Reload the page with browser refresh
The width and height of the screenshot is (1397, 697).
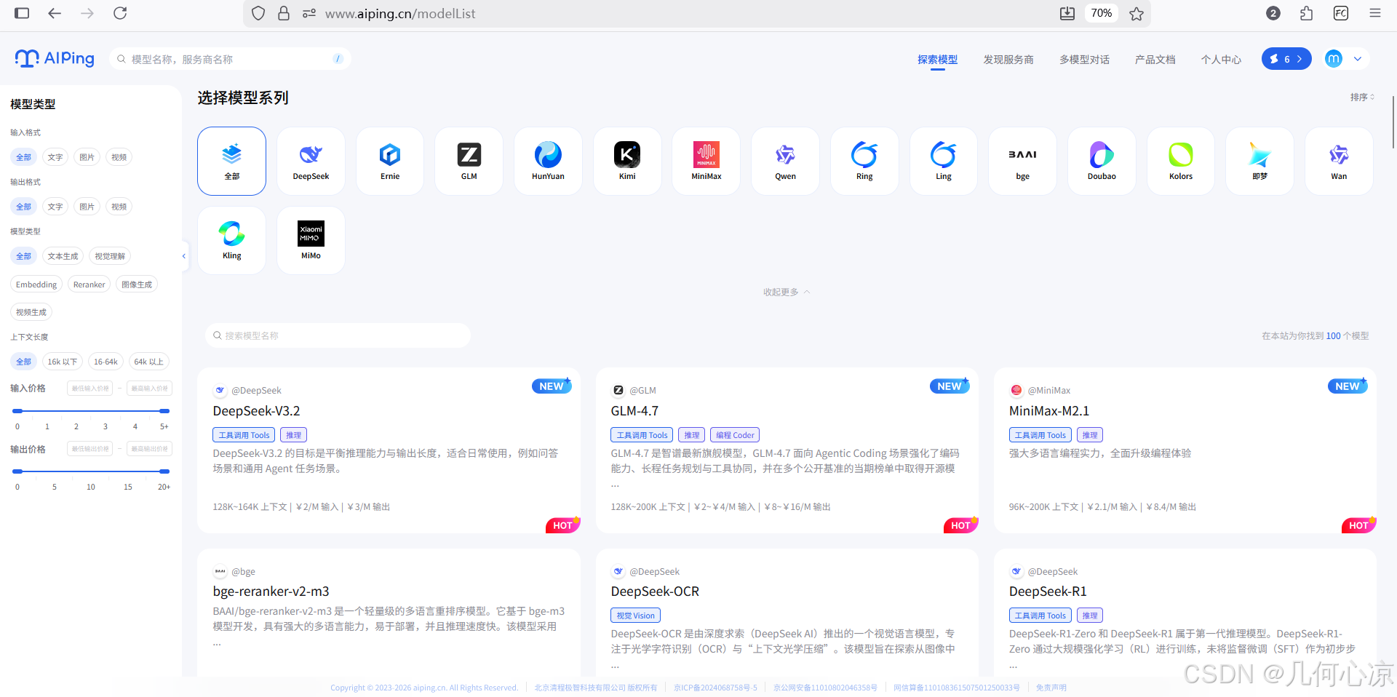coord(120,13)
